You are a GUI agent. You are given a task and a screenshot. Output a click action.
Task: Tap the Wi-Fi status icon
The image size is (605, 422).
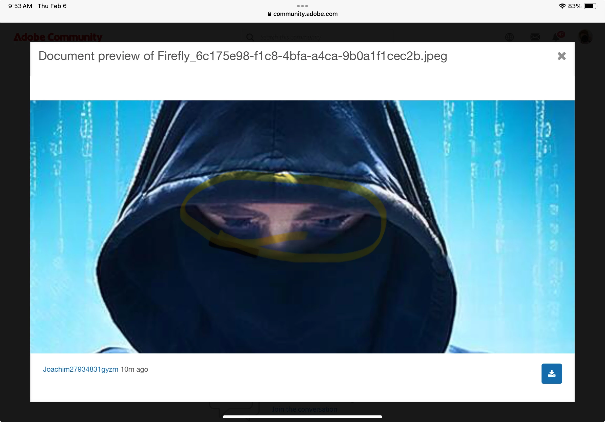click(x=562, y=6)
